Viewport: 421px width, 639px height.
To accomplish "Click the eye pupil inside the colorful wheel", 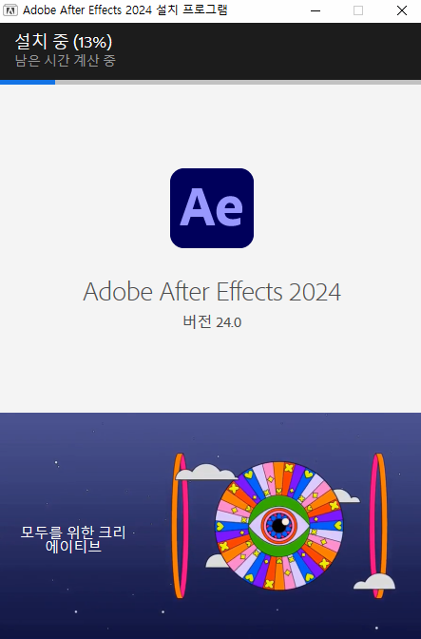I will [279, 525].
